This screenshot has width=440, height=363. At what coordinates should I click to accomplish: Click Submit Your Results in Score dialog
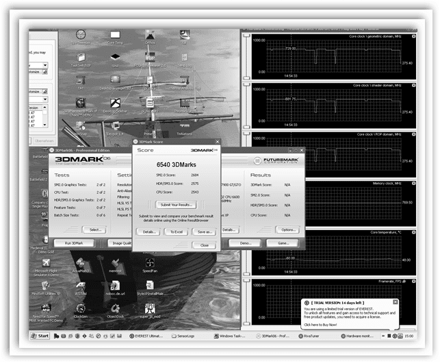pyautogui.click(x=177, y=205)
